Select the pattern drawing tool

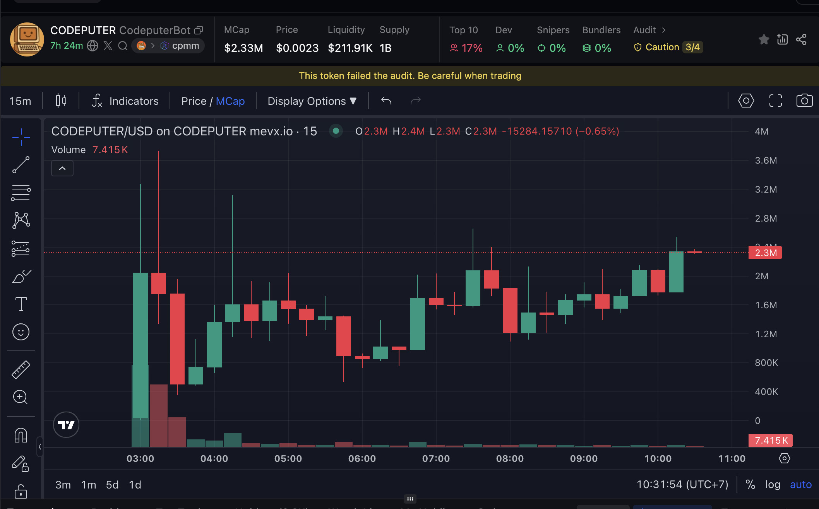pyautogui.click(x=21, y=220)
